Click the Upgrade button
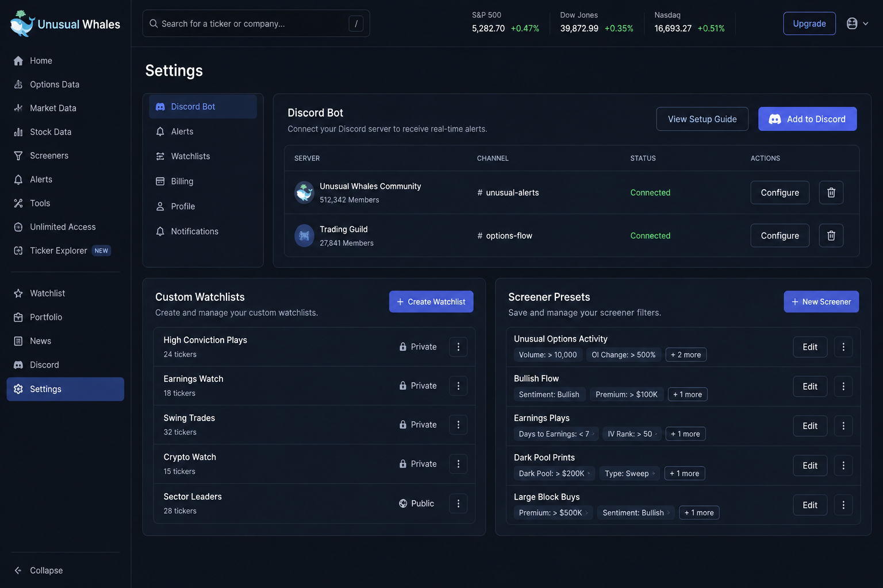Viewport: 883px width, 588px height. click(x=809, y=24)
